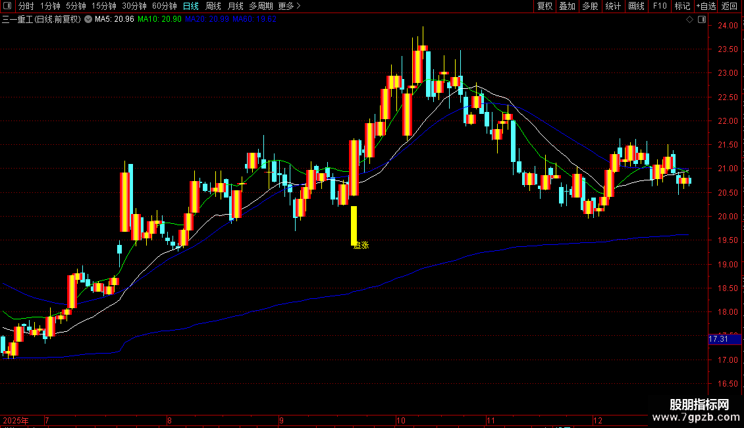Open the indicator dropdown beside 三一重工 title
Screen dimensions: 744x428
coord(88,20)
